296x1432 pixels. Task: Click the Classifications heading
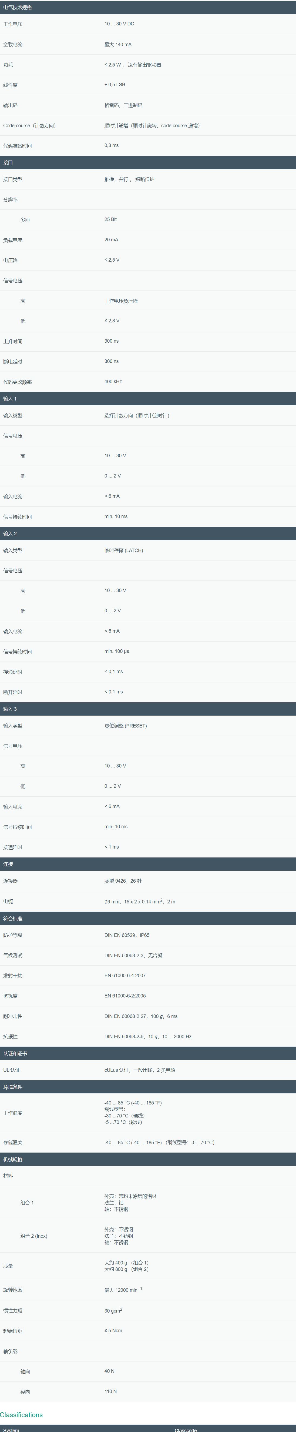pyautogui.click(x=21, y=1414)
